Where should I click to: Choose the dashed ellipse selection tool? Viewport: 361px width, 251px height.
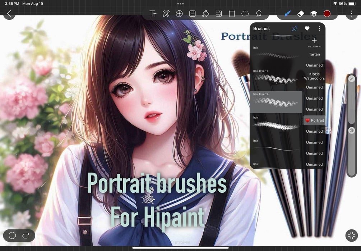click(245, 14)
